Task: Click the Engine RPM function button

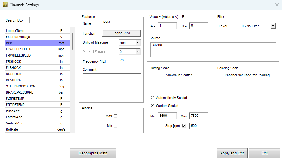Action: tap(121, 33)
